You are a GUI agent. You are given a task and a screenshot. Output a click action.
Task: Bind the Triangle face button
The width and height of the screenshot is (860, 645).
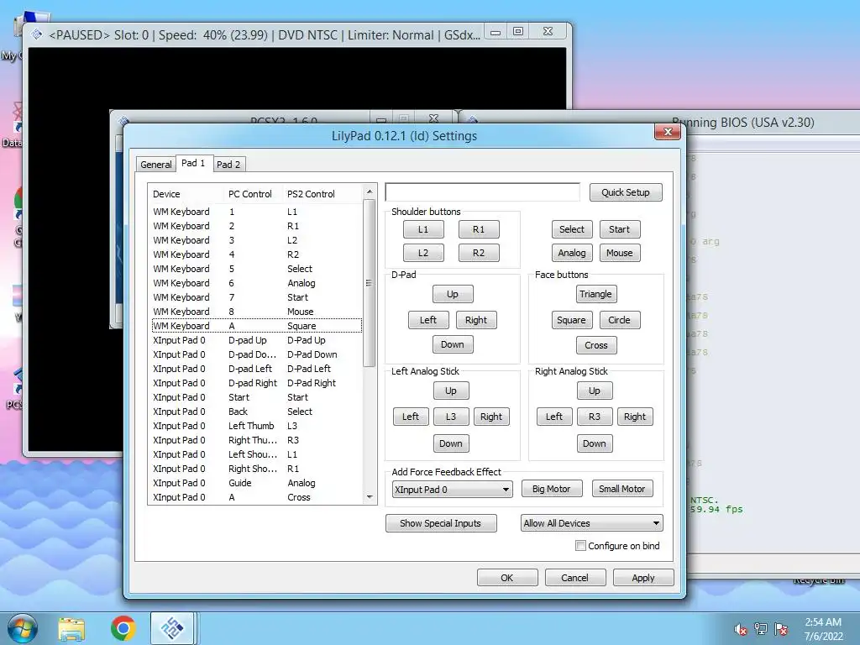click(596, 294)
